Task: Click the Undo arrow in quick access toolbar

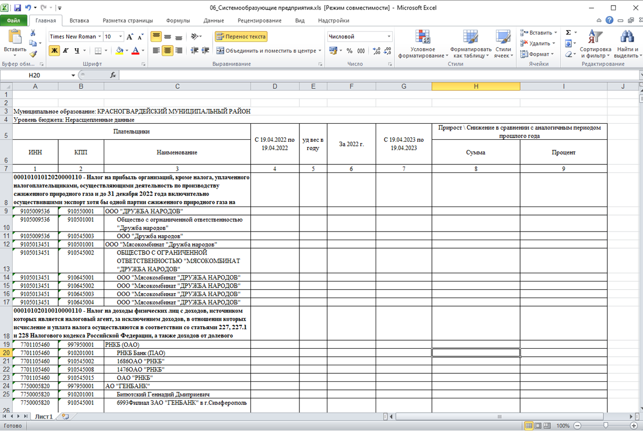Action: pos(29,8)
